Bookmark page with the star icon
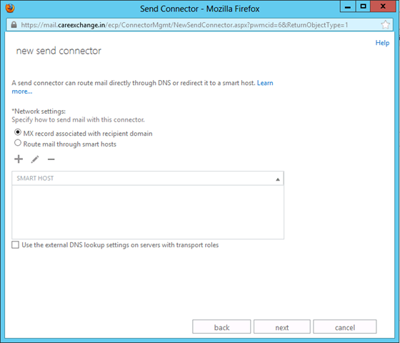 385,25
